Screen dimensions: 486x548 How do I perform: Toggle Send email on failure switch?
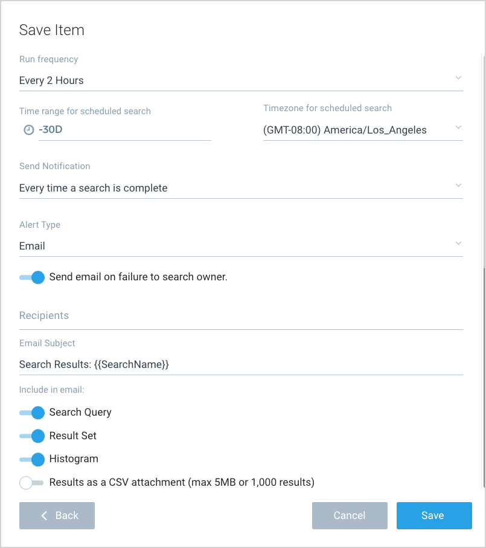(32, 277)
